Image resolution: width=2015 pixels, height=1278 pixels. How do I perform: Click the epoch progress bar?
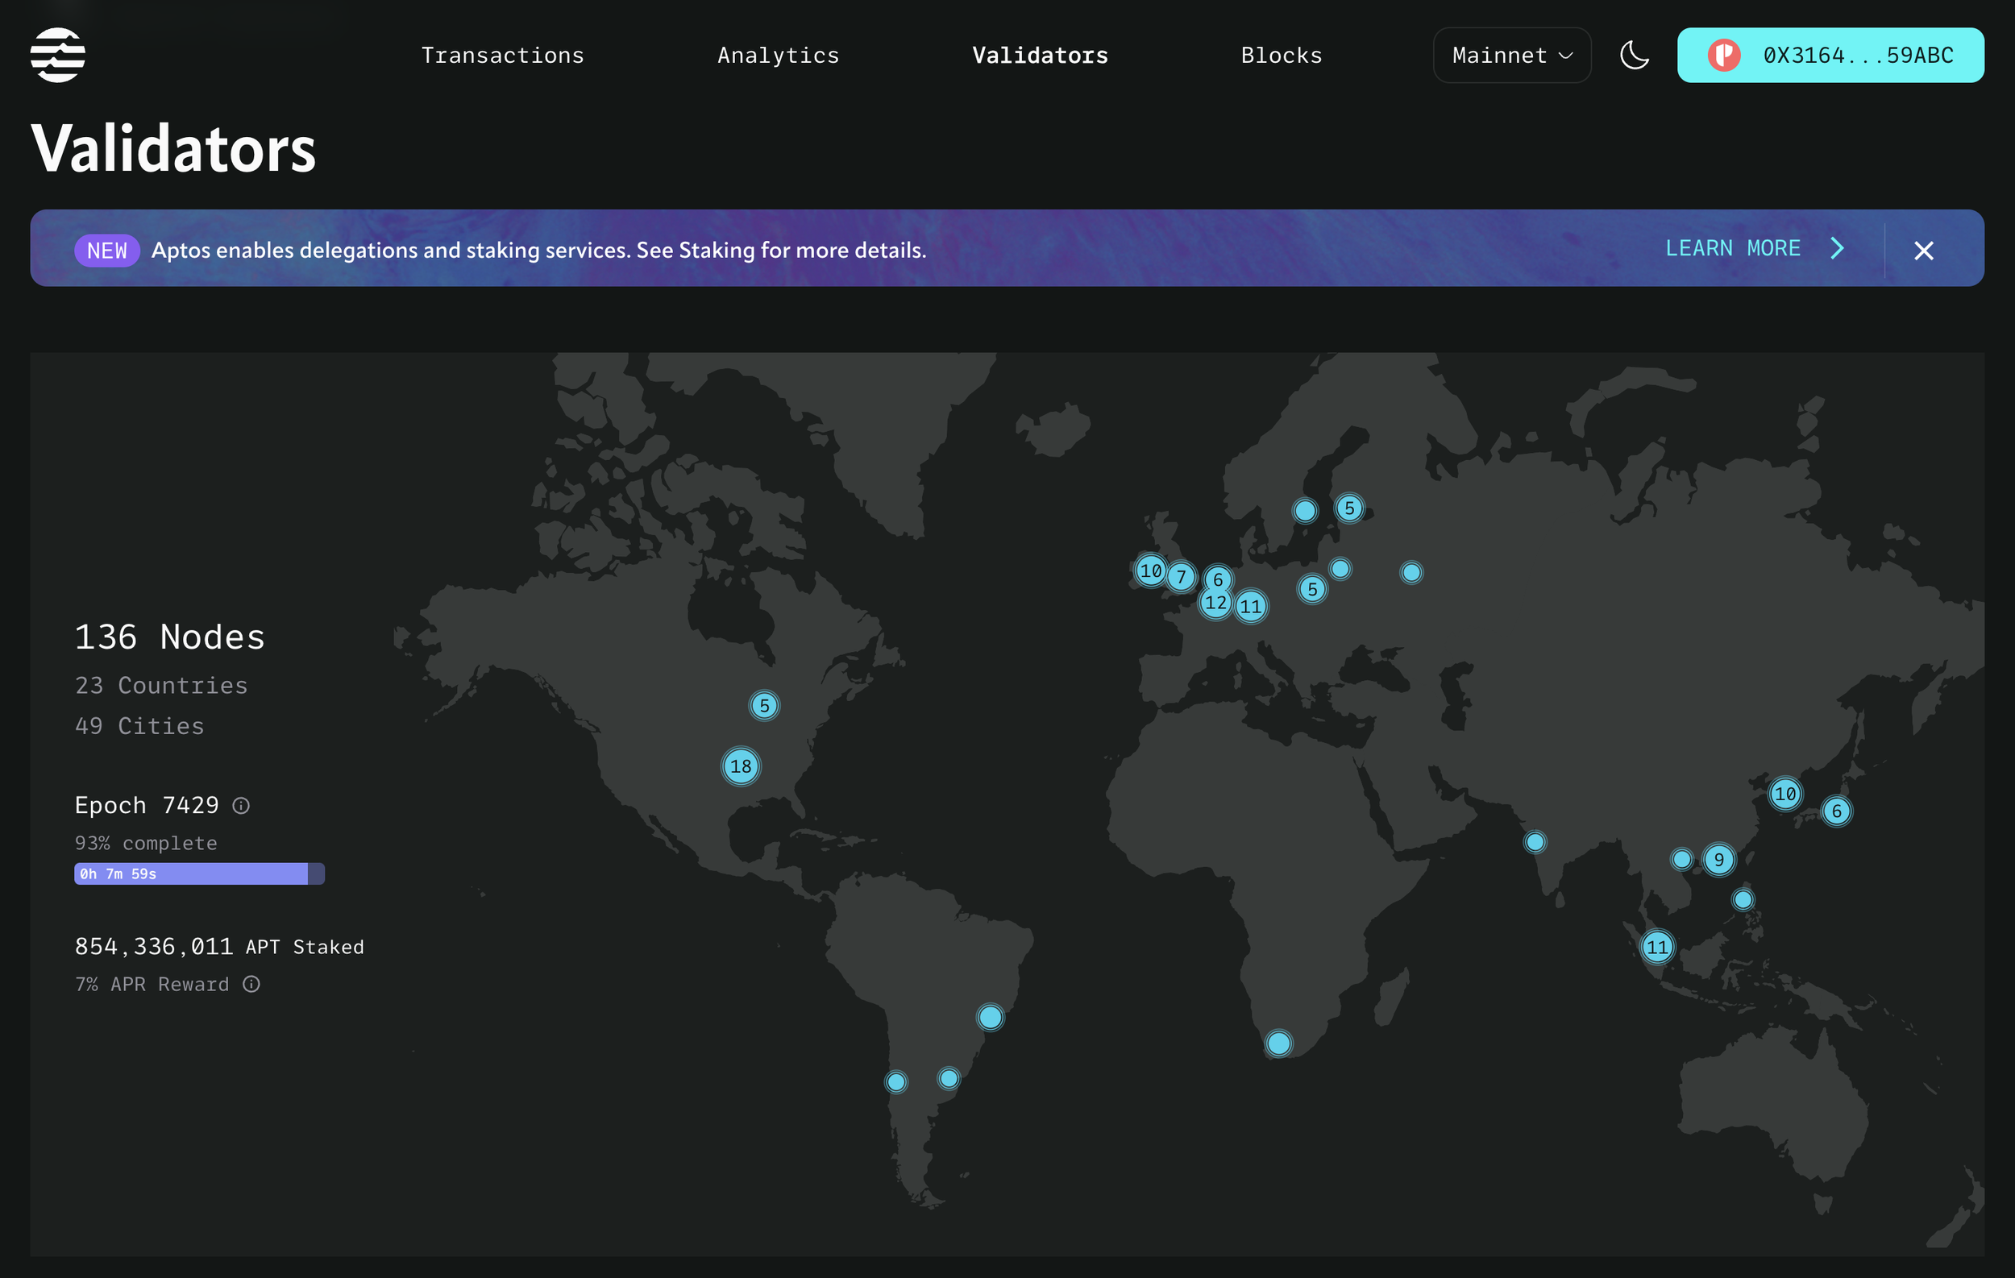199,873
